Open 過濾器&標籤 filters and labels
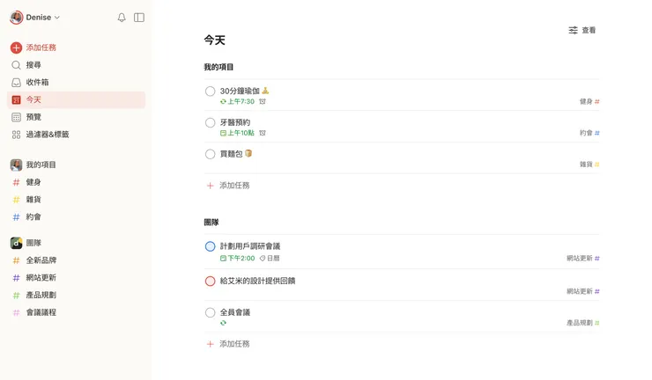The image size is (652, 380). click(47, 135)
